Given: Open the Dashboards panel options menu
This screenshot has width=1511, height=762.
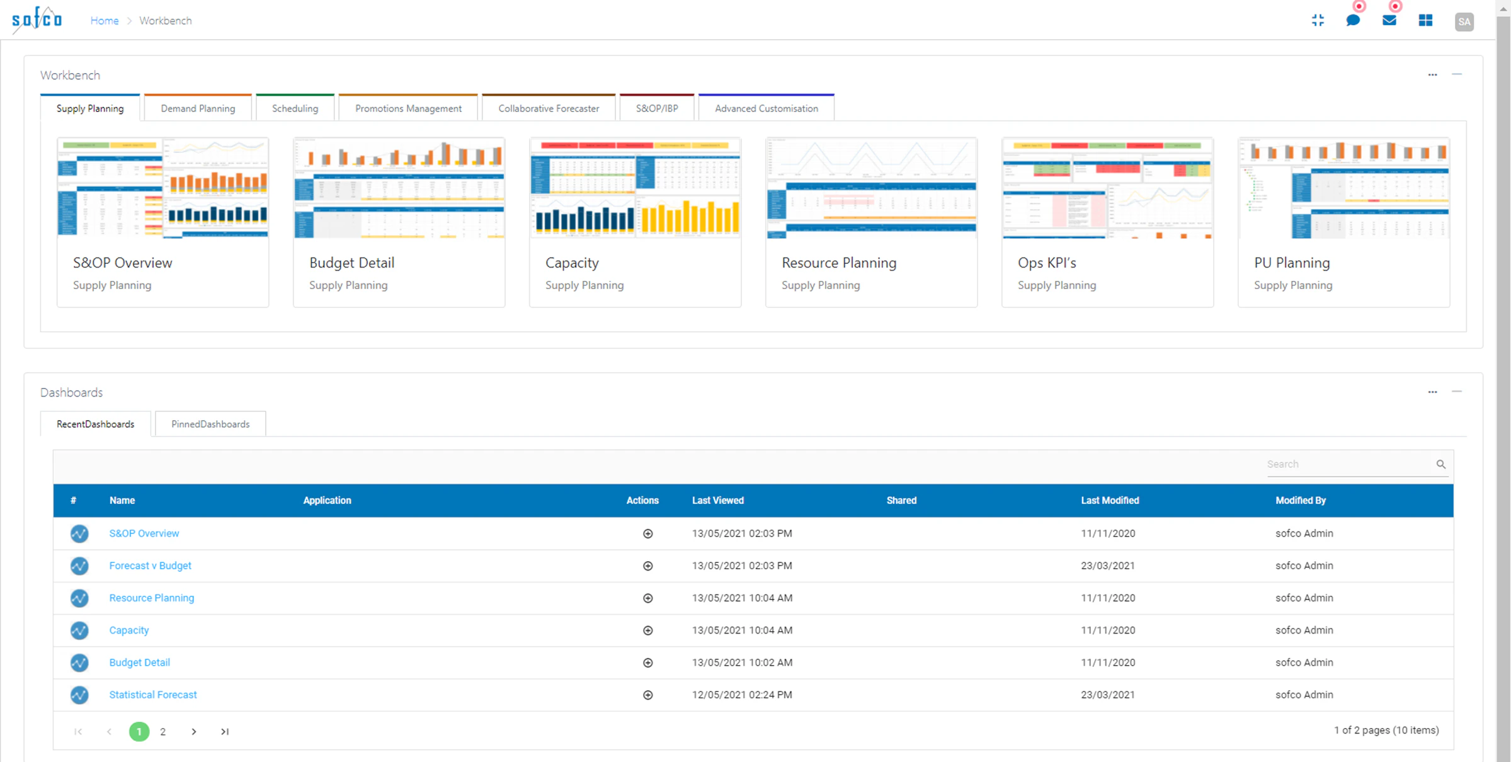Looking at the screenshot, I should pos(1432,391).
